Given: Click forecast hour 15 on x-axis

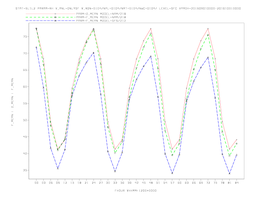Looking at the screenshot, I should click(x=72, y=183).
